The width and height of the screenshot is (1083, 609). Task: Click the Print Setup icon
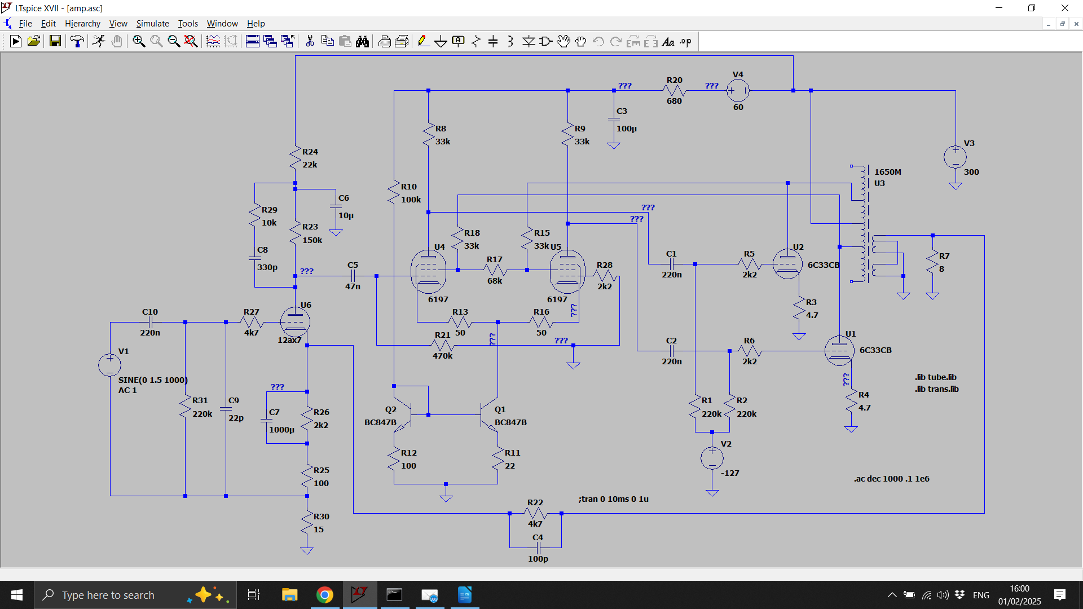pos(402,41)
